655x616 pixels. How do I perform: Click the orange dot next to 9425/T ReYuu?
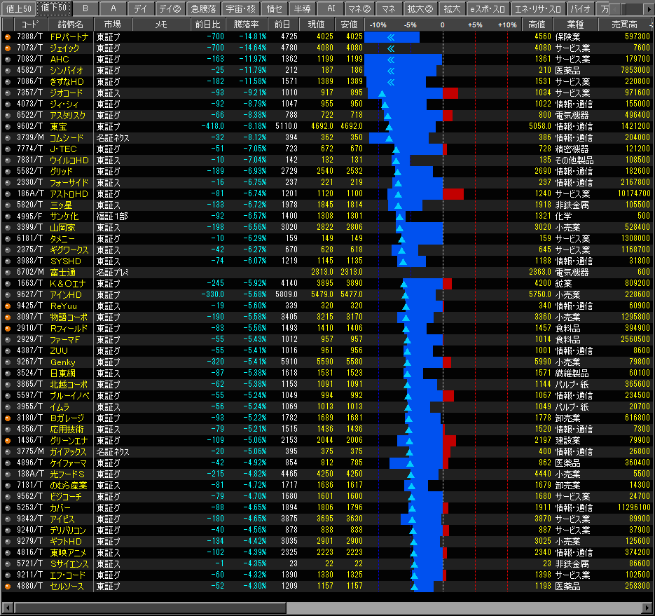pyautogui.click(x=7, y=306)
